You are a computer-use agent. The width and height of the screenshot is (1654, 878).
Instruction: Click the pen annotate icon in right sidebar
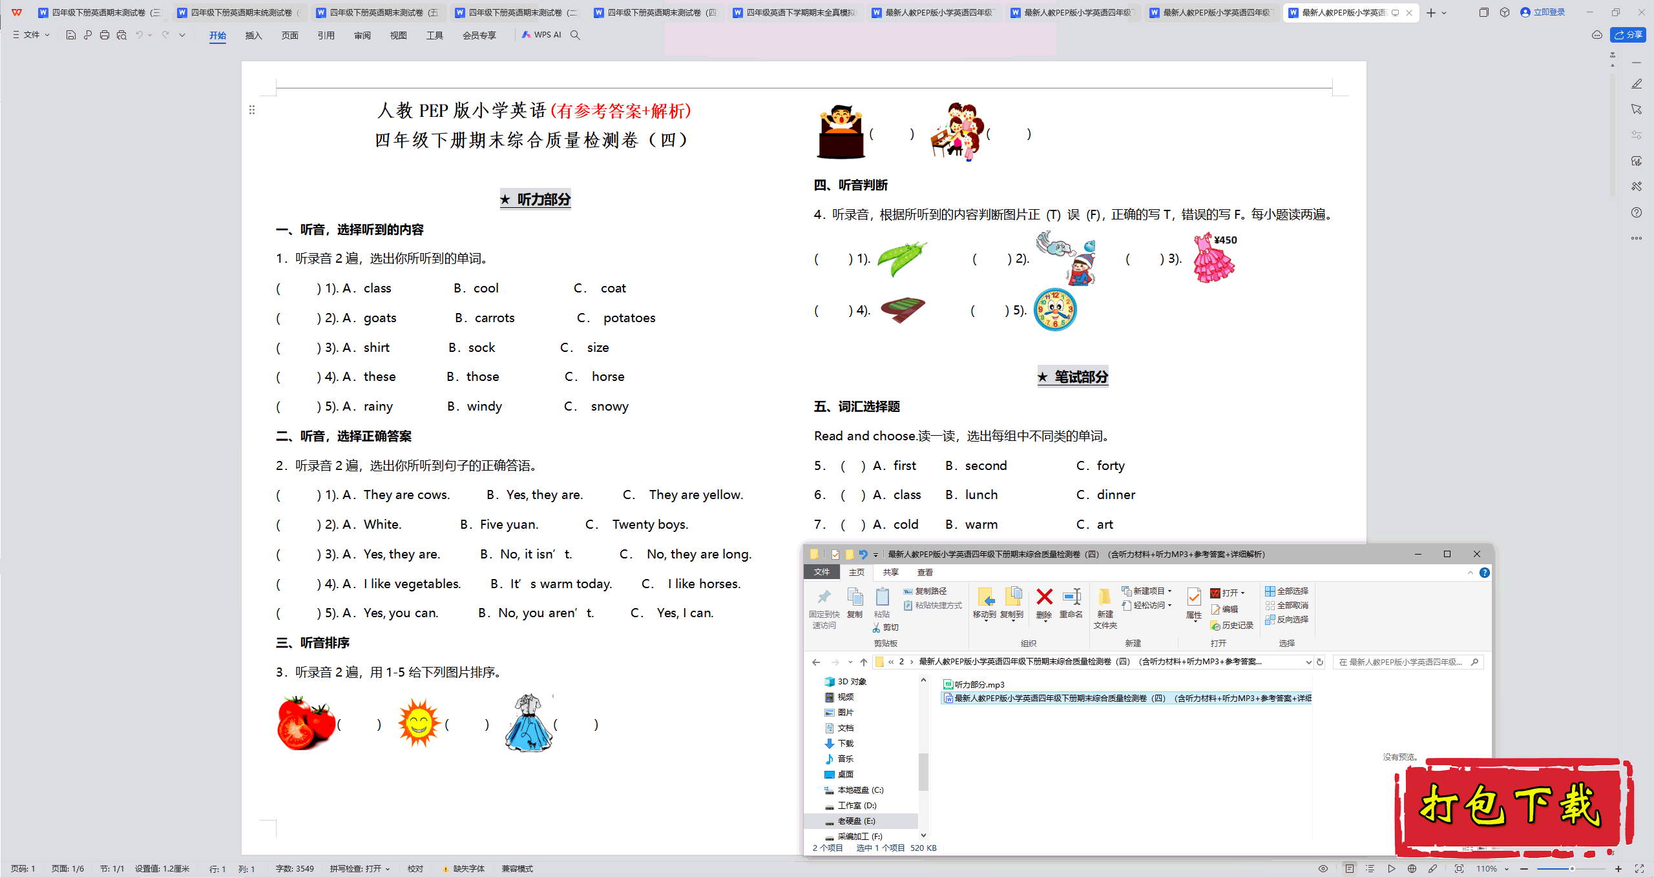point(1637,84)
